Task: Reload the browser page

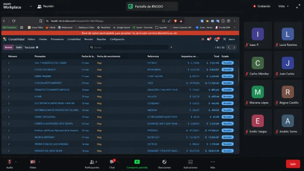Action: click(14, 21)
